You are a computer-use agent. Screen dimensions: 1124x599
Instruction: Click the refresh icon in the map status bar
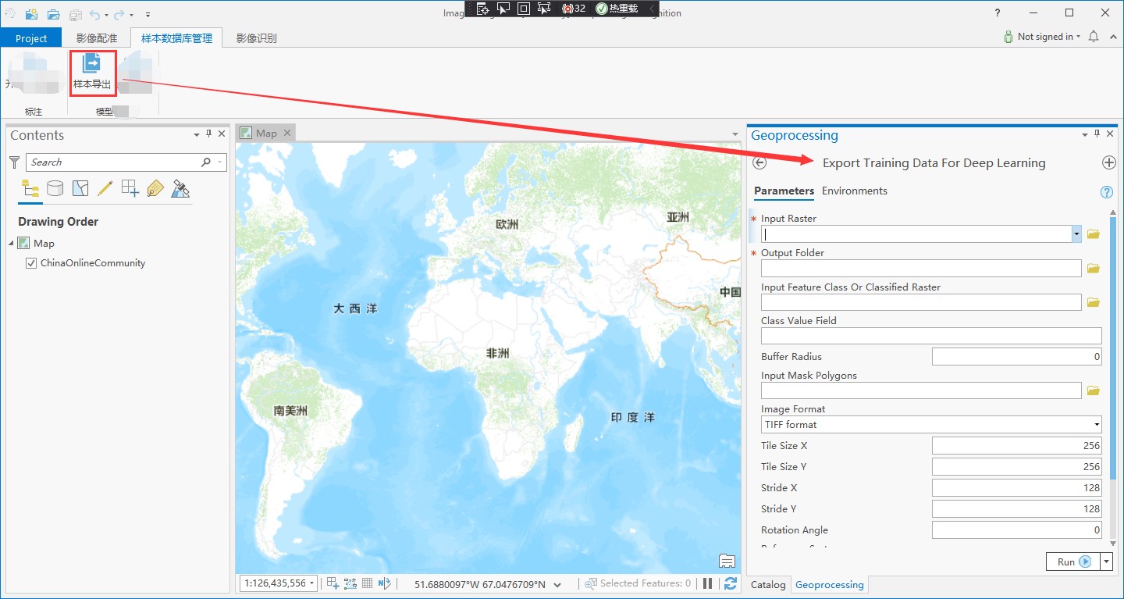point(731,583)
